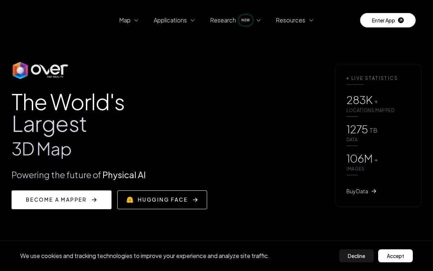This screenshot has height=271, width=433.
Task: Click the arrow on the Hugging Face button
Action: tap(195, 200)
